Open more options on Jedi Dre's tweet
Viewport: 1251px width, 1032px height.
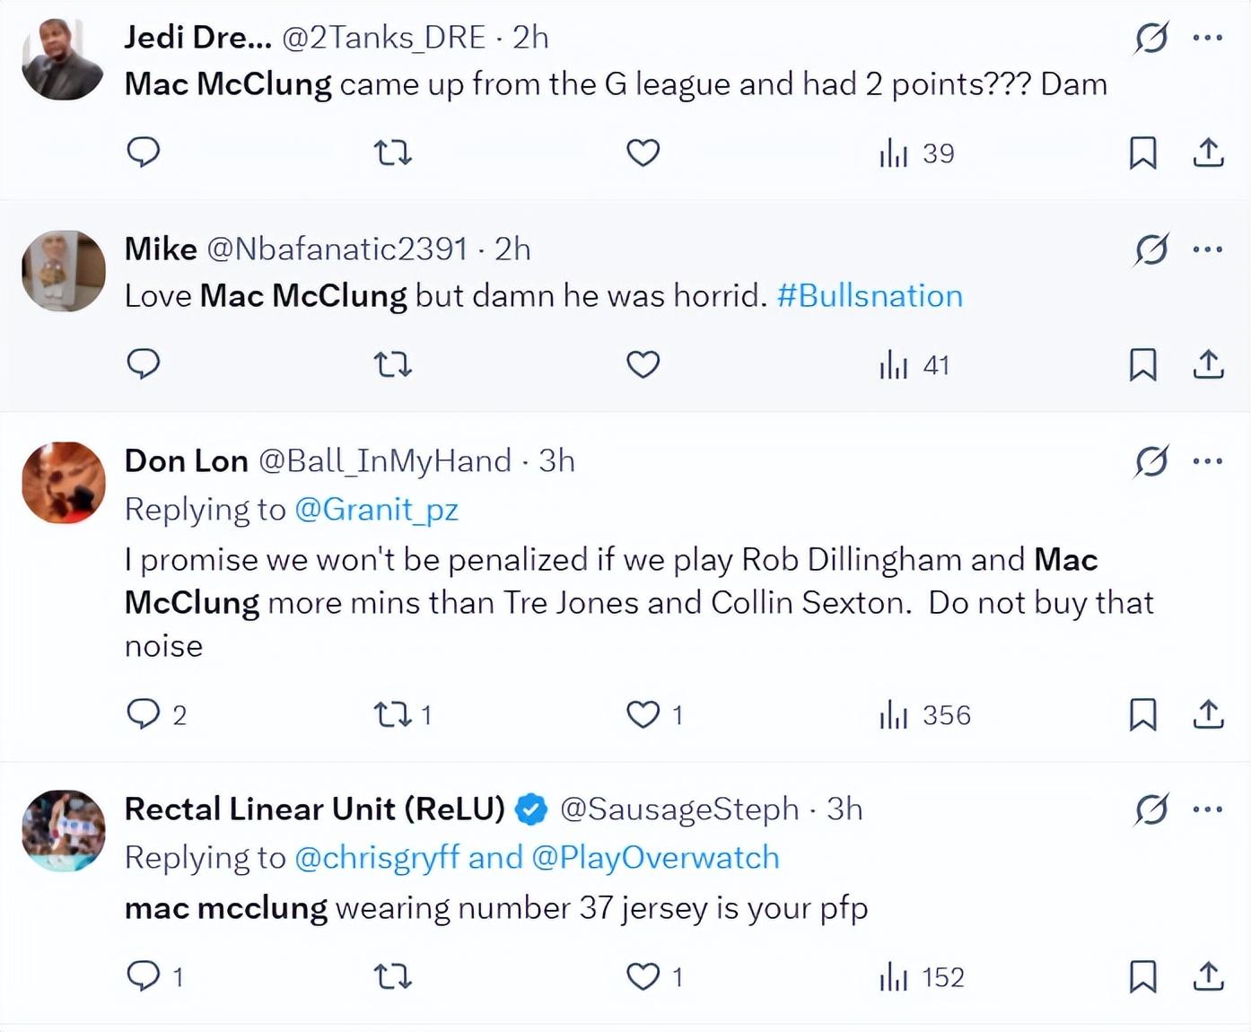[1208, 38]
